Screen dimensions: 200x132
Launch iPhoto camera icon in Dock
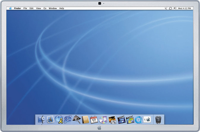[112, 120]
